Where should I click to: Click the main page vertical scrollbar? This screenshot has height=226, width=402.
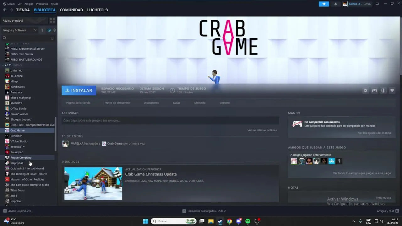401,46
